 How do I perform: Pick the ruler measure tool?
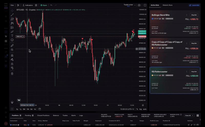click(x=12, y=46)
